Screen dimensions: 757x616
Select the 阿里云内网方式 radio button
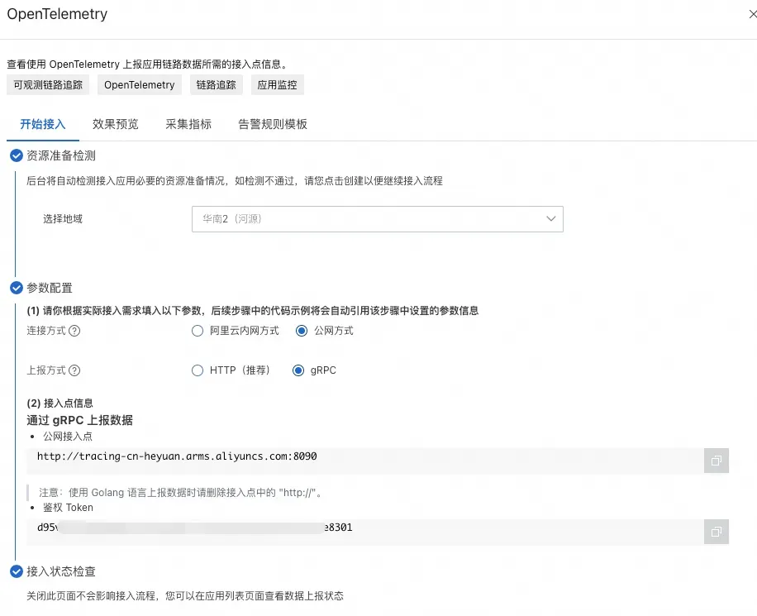coord(198,331)
